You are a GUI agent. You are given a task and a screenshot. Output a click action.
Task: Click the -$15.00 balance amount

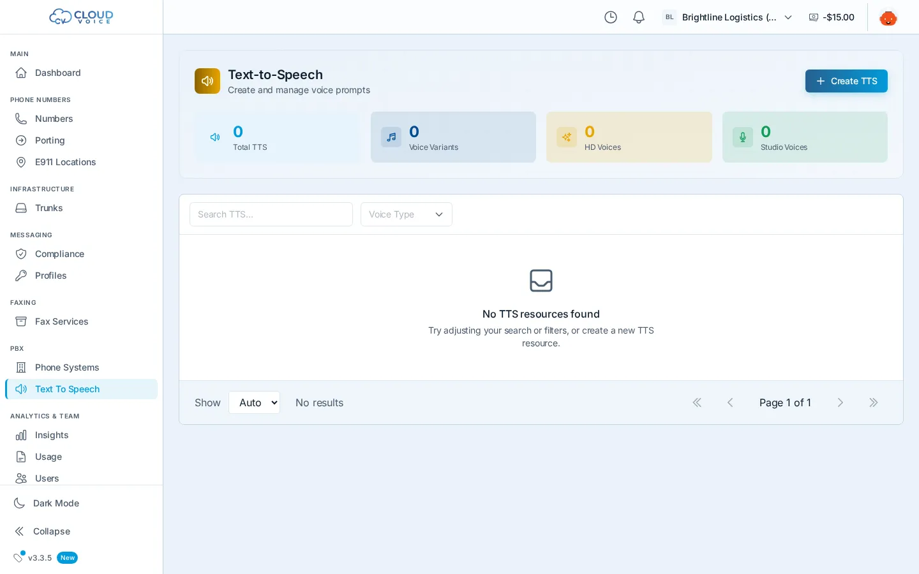click(x=839, y=17)
